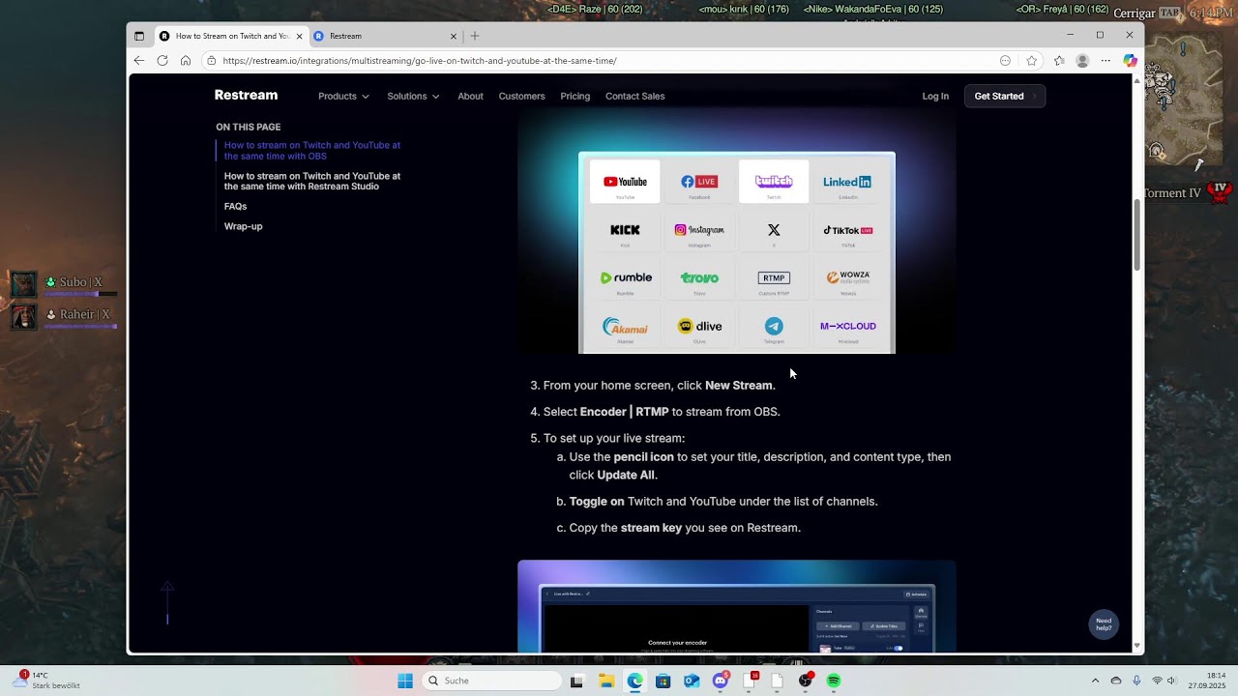The image size is (1238, 696).
Task: Open the Pricing page
Action: 575,96
